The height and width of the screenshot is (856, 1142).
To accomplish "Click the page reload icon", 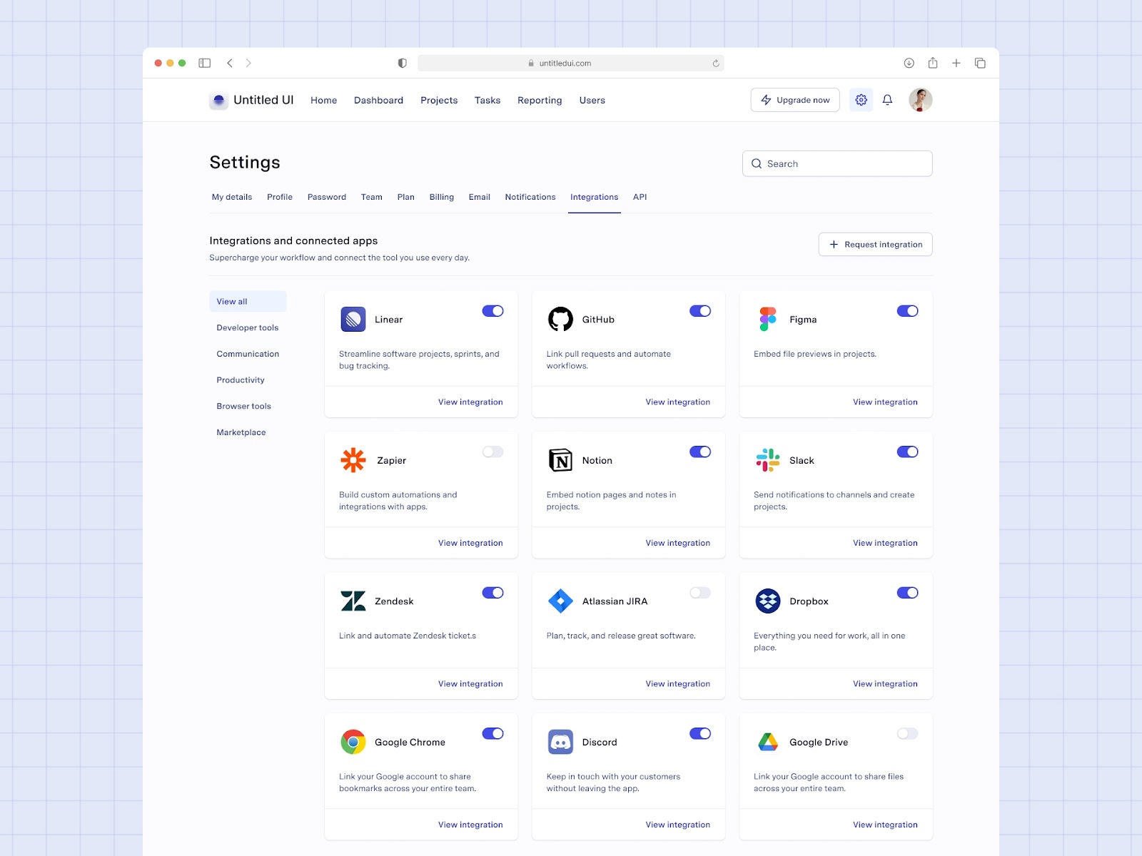I will pos(715,63).
